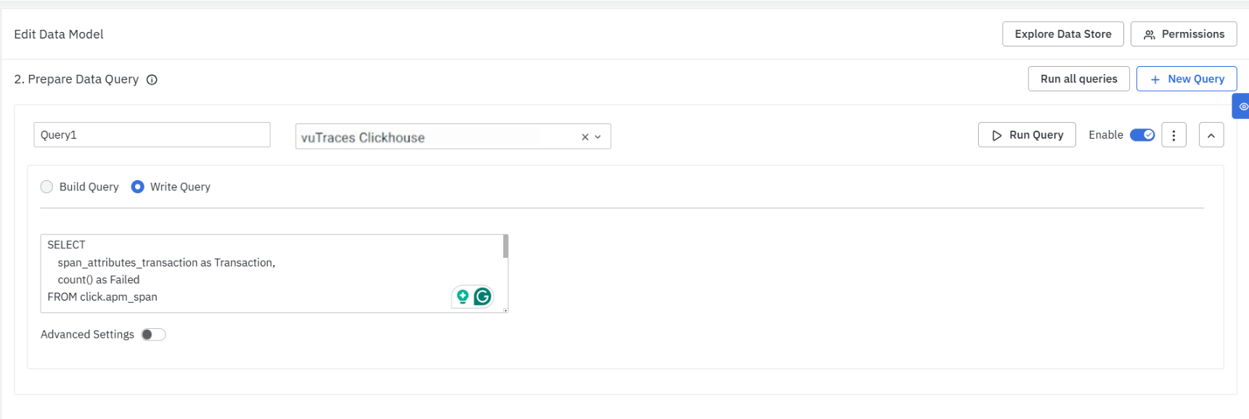Collapse the Query1 panel with the chevron
Image resolution: width=1249 pixels, height=419 pixels.
1211,135
